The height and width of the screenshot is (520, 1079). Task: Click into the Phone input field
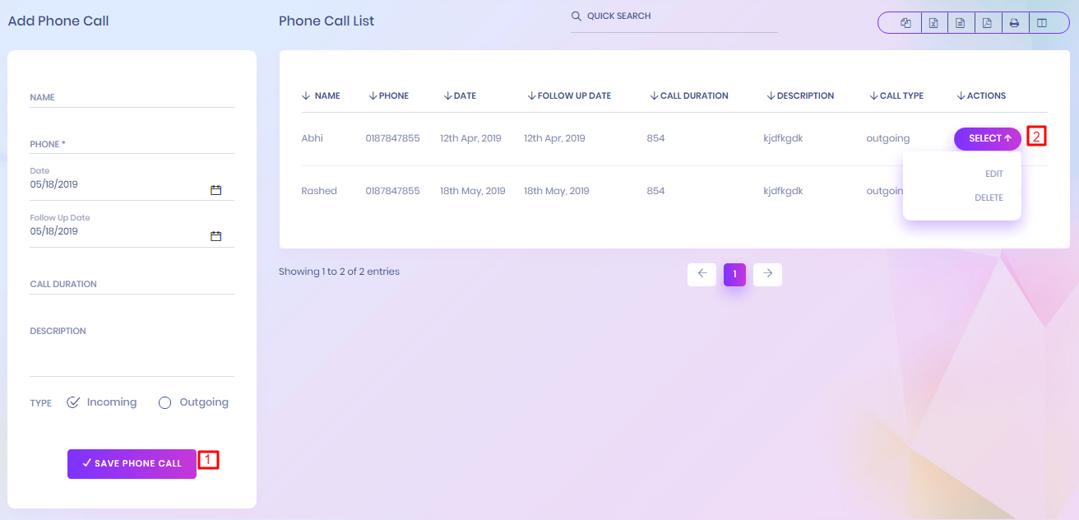click(132, 144)
